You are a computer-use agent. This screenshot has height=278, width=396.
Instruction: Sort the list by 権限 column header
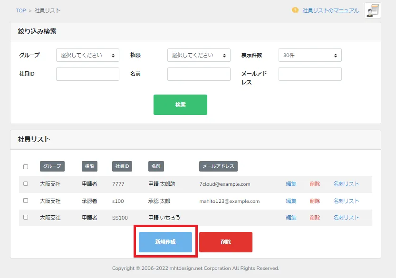pos(89,166)
